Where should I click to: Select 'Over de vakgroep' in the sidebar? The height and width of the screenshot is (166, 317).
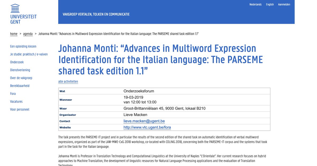tap(21, 78)
